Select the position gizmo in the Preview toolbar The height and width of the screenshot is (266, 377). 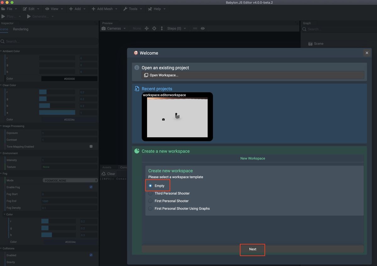(146, 28)
